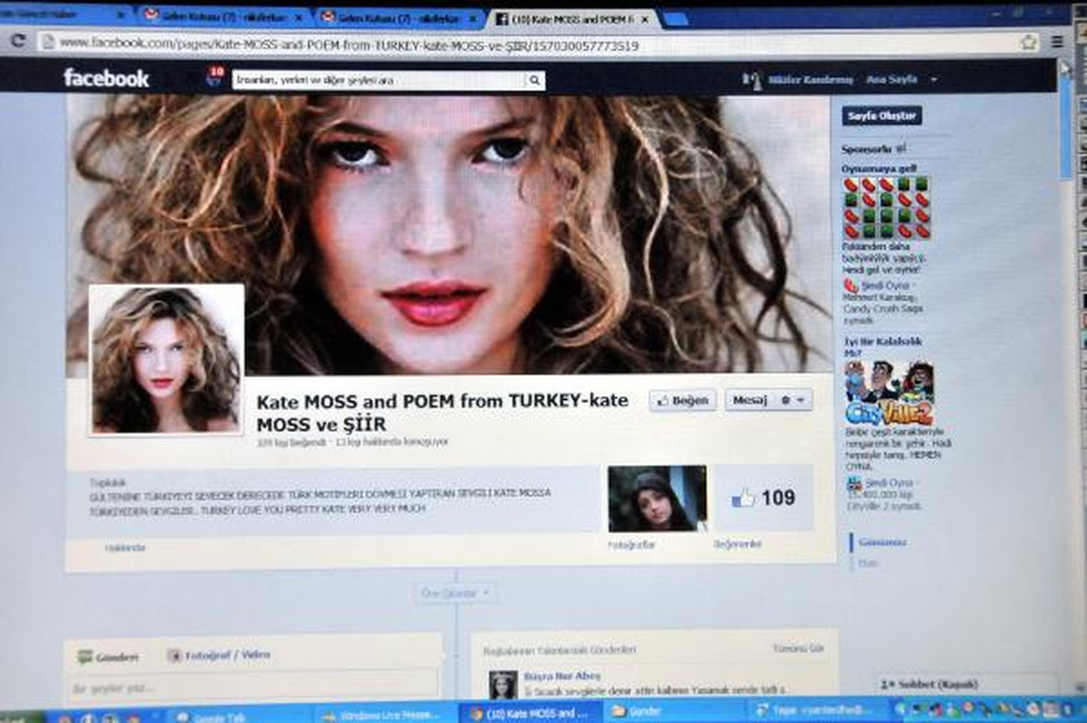Bookmark the page with the star icon
This screenshot has width=1087, height=723.
click(1028, 42)
